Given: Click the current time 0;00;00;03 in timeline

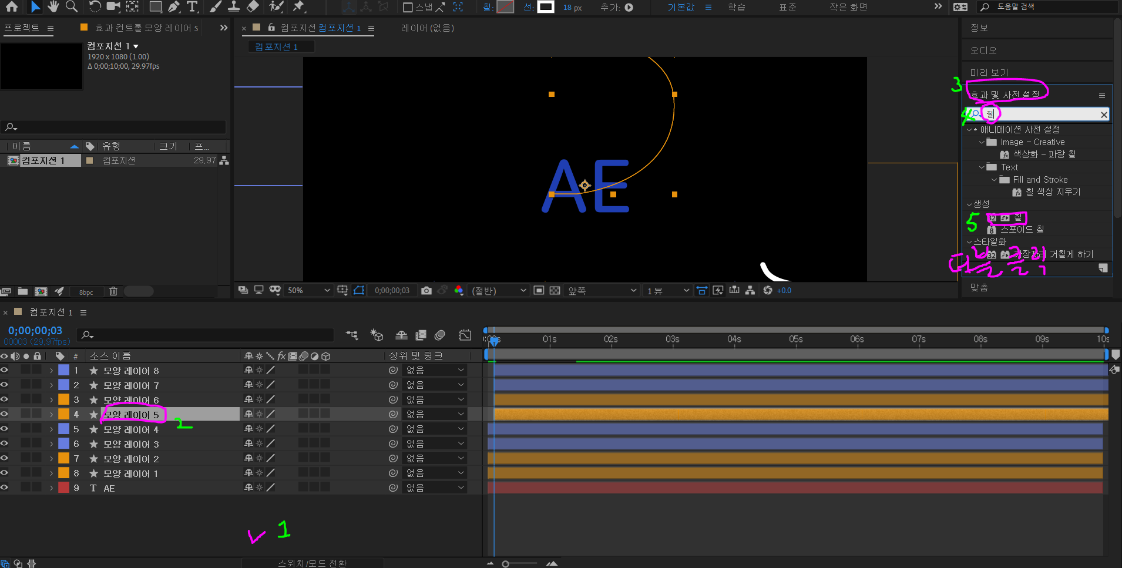Looking at the screenshot, I should pos(35,331).
